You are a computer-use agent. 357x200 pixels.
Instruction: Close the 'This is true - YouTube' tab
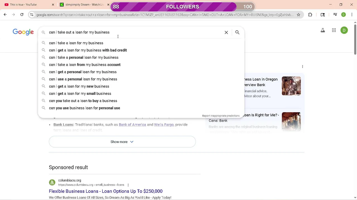[x=53, y=4]
